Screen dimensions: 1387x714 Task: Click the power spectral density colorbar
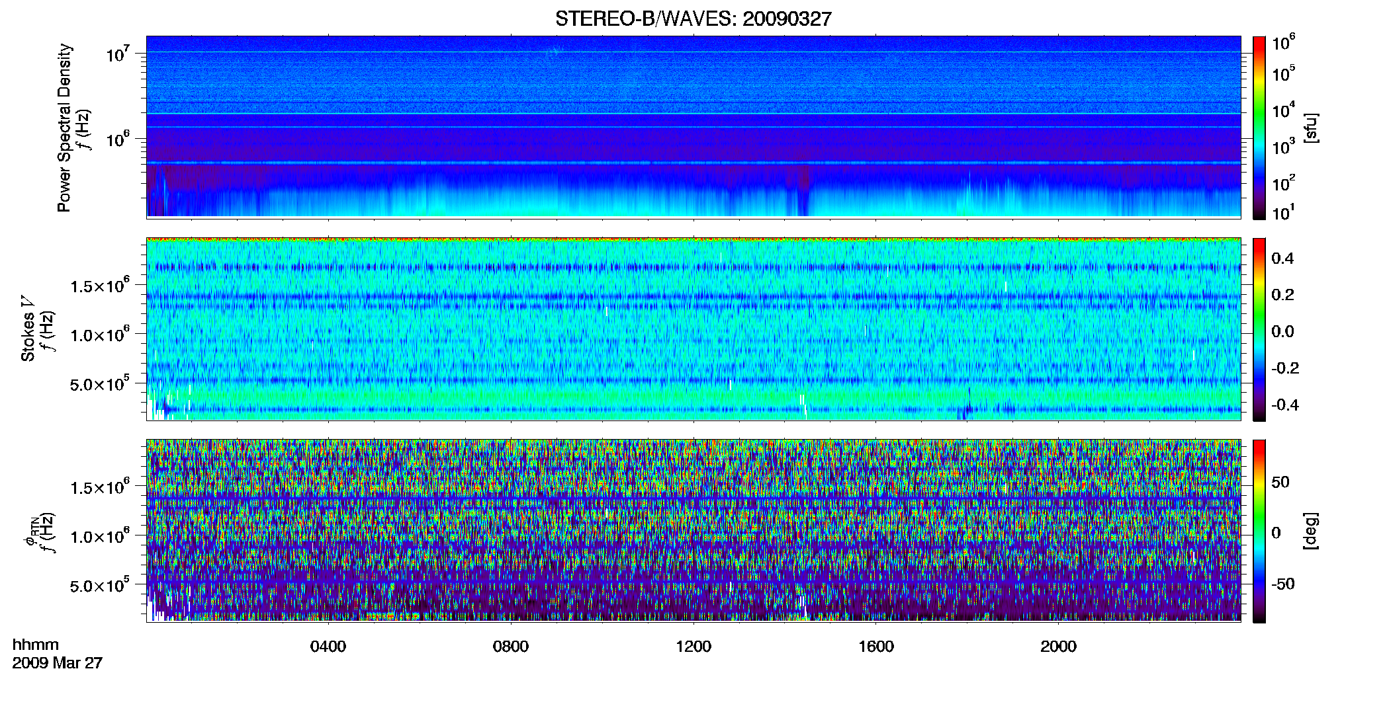coord(1259,128)
